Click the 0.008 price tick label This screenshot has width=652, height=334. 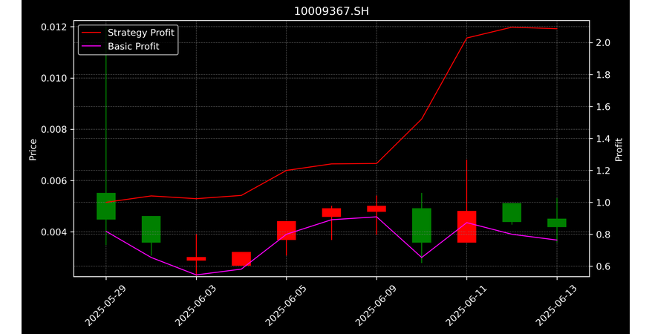tap(53, 130)
